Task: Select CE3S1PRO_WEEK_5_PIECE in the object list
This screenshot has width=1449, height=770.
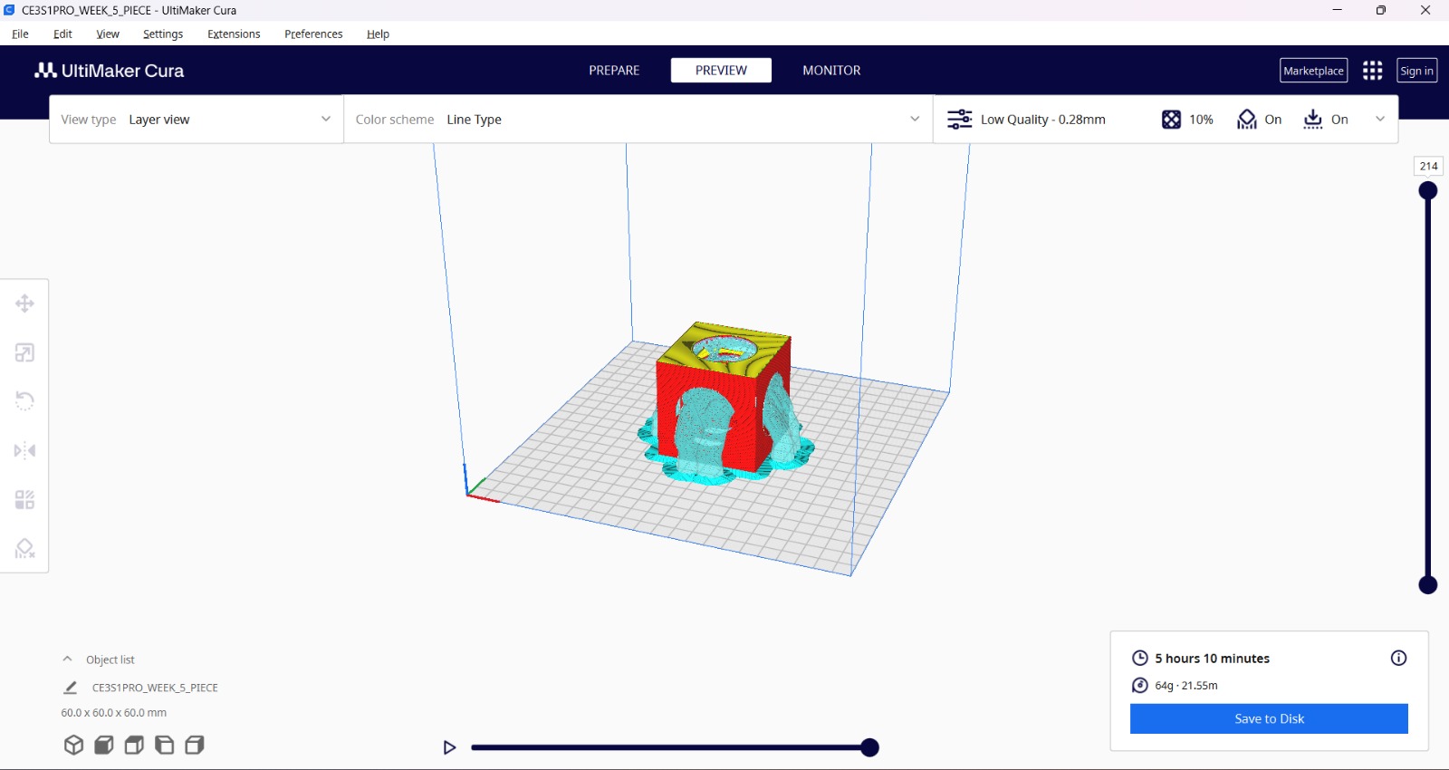Action: (x=155, y=688)
